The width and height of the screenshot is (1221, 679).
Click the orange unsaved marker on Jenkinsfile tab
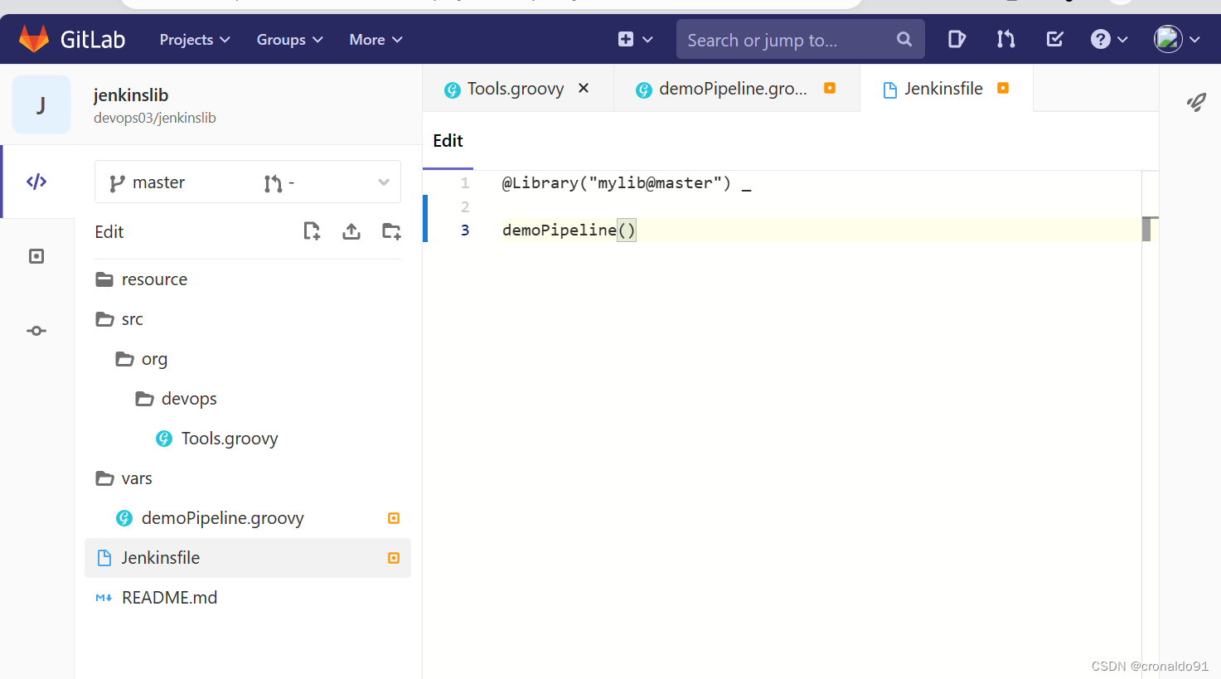[1003, 88]
